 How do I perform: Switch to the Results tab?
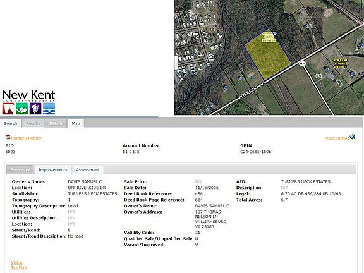click(x=33, y=123)
